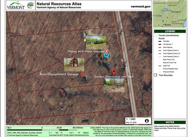Click the red pin above Garden, Greenhouse, and Shed
This screenshot has width=188, height=137.
click(x=114, y=72)
